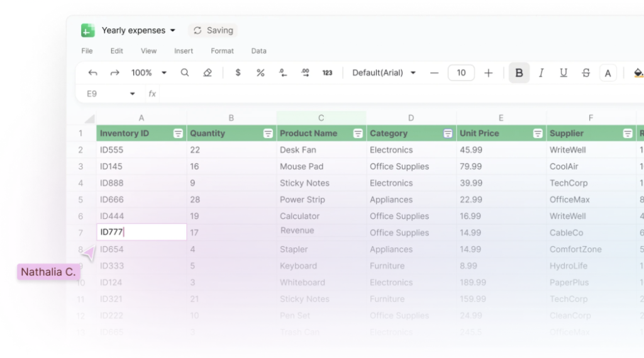644x358 pixels.
Task: Toggle underline formatting
Action: point(563,73)
